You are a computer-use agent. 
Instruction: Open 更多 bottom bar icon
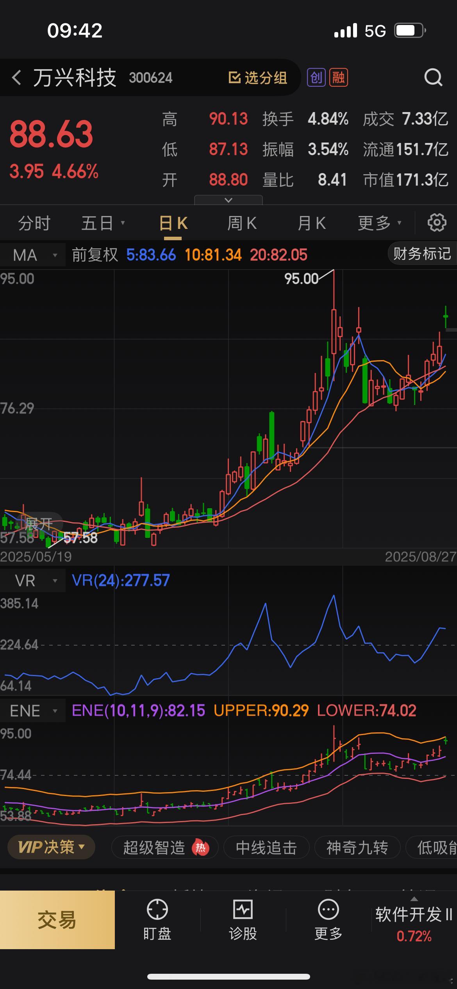[x=328, y=909]
